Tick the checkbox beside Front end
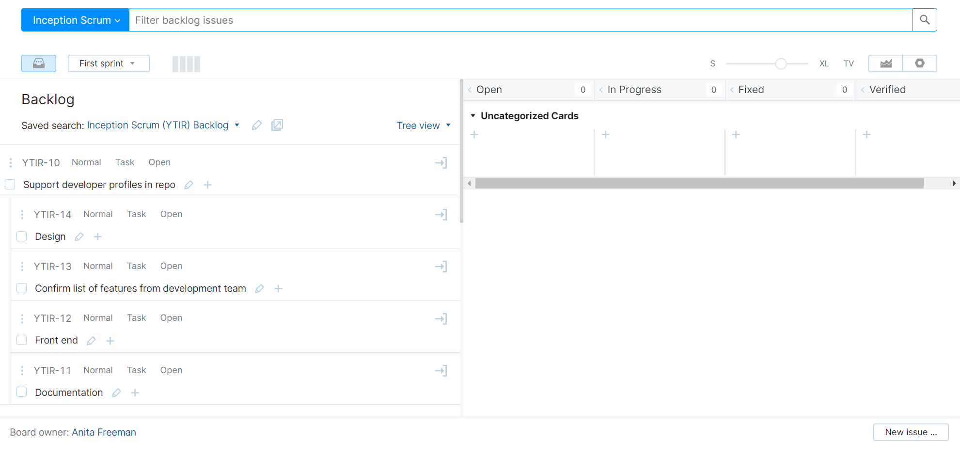Image resolution: width=960 pixels, height=455 pixels. pyautogui.click(x=21, y=340)
